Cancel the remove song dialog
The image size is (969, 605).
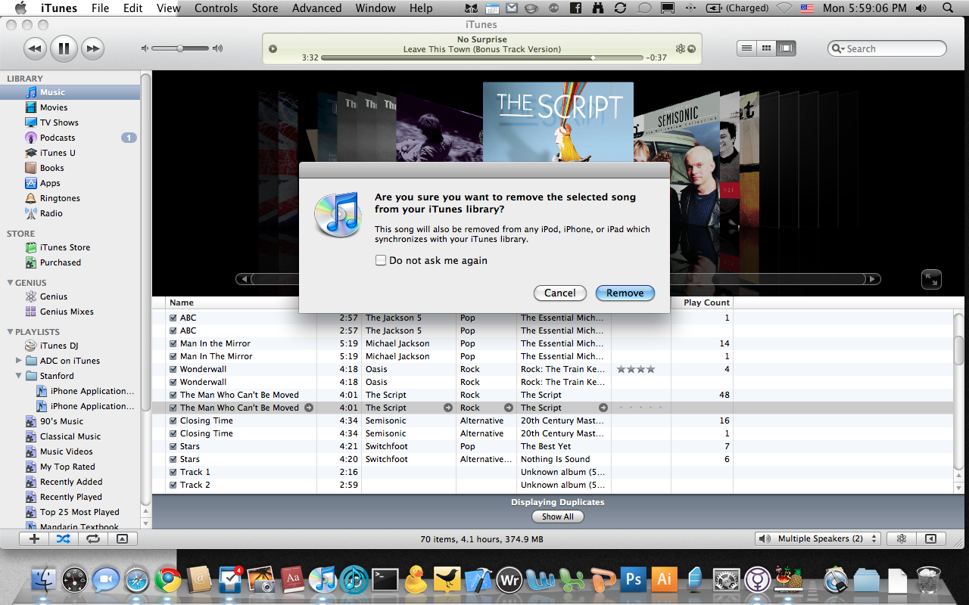pyautogui.click(x=560, y=293)
